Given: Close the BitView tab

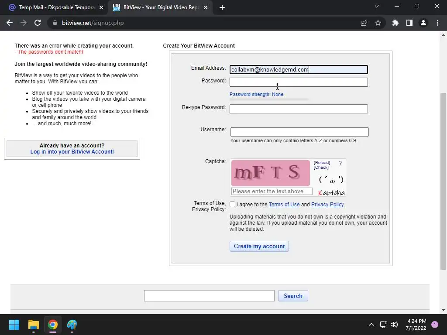Looking at the screenshot, I should point(206,7).
